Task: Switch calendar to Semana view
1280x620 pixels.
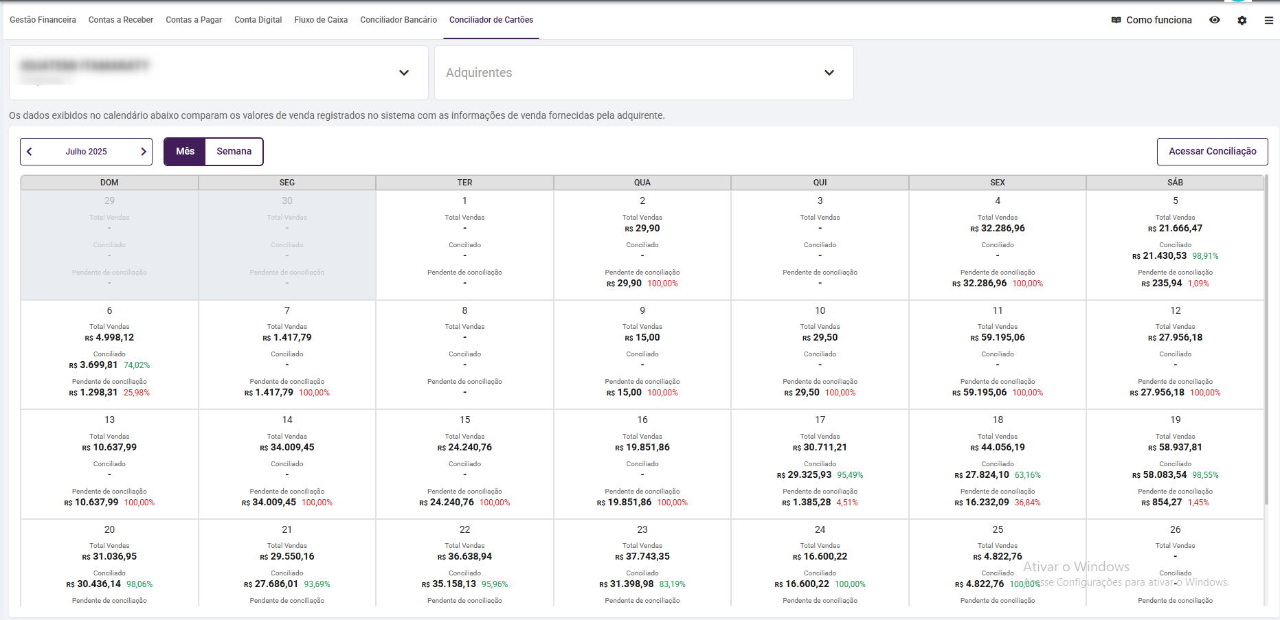Action: tap(234, 152)
